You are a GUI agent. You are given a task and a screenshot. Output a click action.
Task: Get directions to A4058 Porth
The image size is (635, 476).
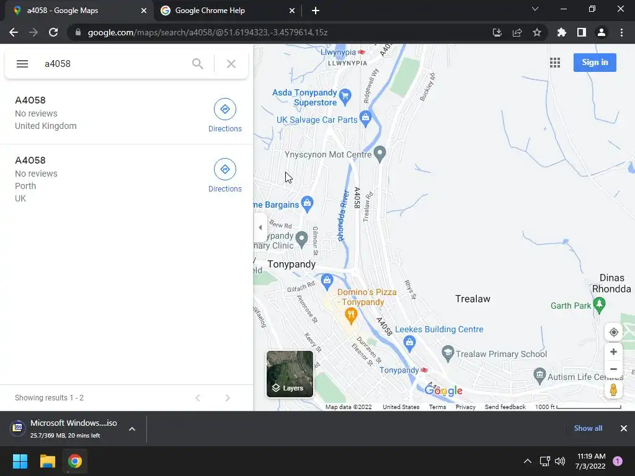(x=224, y=175)
